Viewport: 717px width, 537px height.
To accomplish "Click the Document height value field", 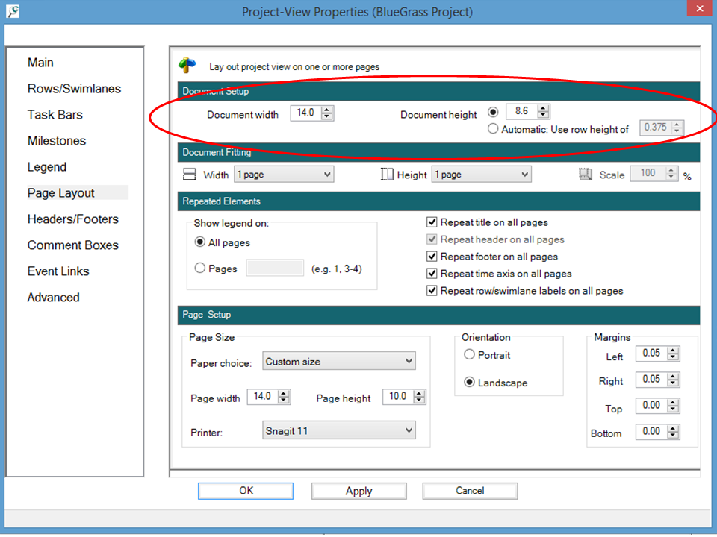I will pyautogui.click(x=522, y=111).
